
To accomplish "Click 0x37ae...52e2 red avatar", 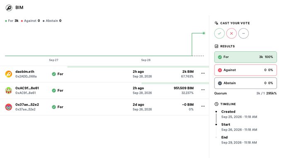I will [x=8, y=107].
